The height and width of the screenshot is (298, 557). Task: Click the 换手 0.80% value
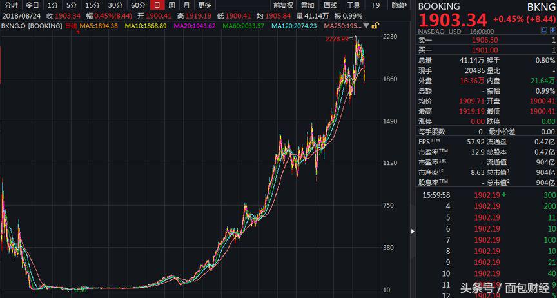tap(545, 61)
